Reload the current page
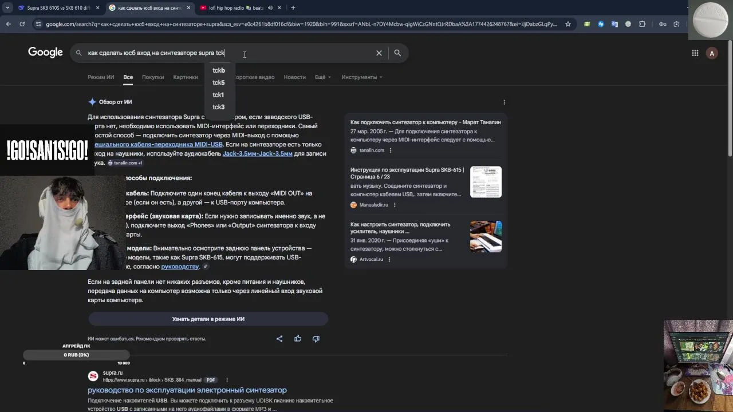 point(22,24)
